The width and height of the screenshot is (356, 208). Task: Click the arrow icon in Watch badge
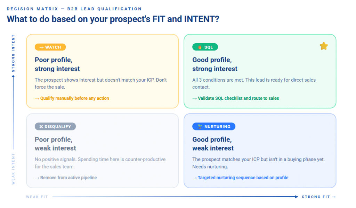pyautogui.click(x=41, y=47)
